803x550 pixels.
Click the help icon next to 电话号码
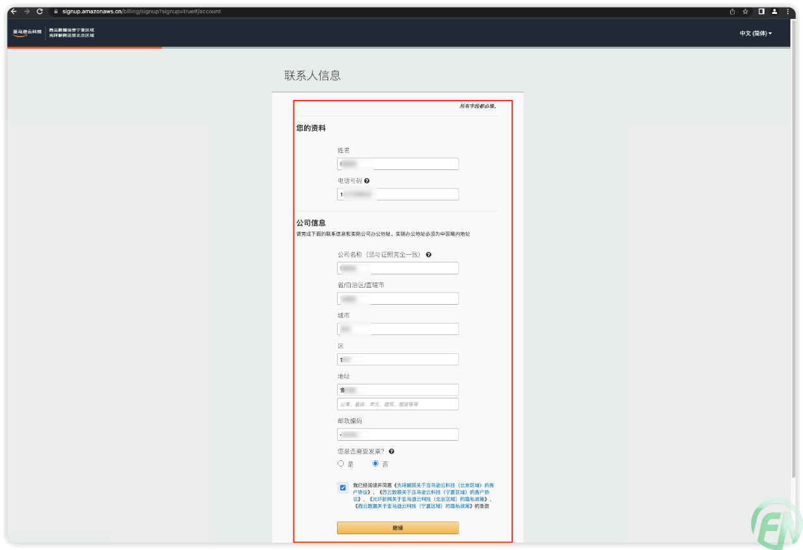[x=367, y=181]
